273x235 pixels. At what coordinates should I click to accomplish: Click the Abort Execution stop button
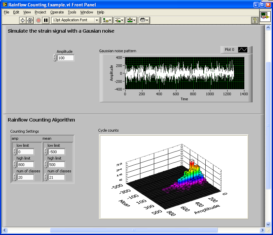click(x=38, y=20)
